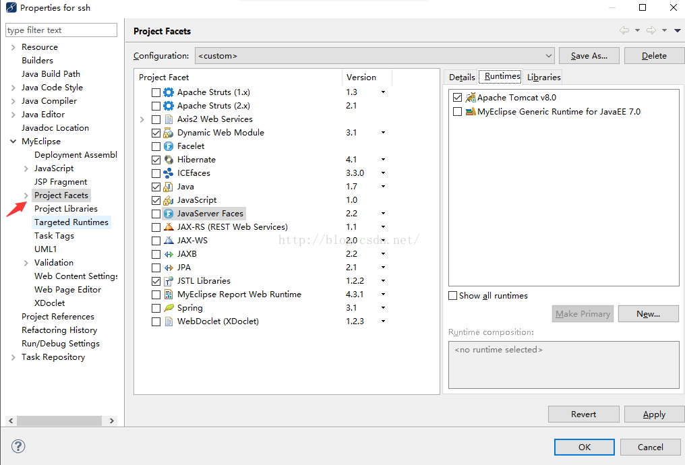Open the Configuration combo box
Screen dimensions: 685x465
click(x=374, y=56)
